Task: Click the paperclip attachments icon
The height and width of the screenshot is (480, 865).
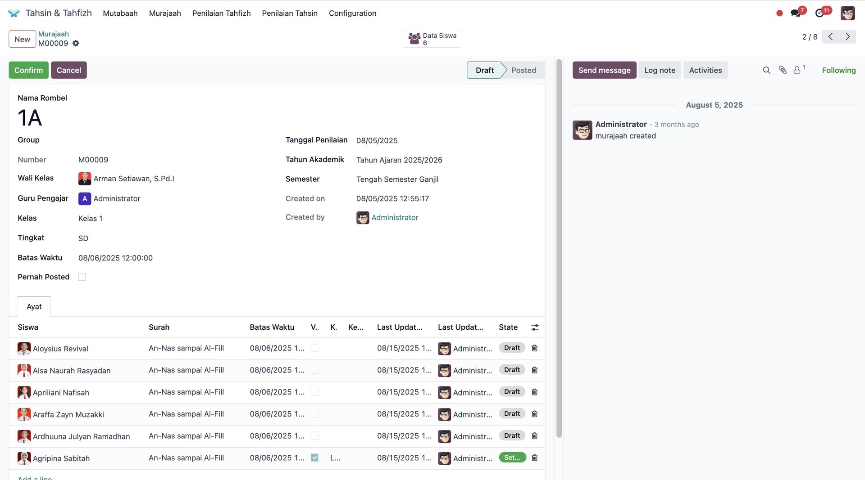Action: [x=783, y=70]
